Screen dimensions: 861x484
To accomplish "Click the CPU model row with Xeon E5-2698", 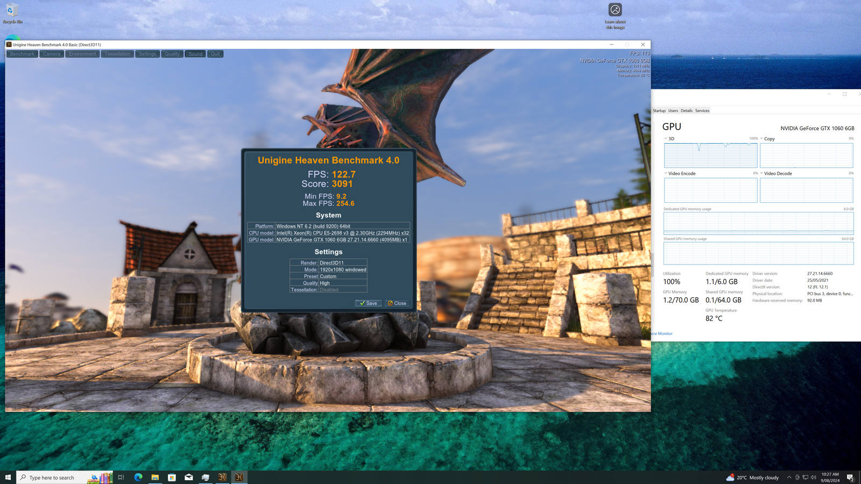I will (329, 233).
